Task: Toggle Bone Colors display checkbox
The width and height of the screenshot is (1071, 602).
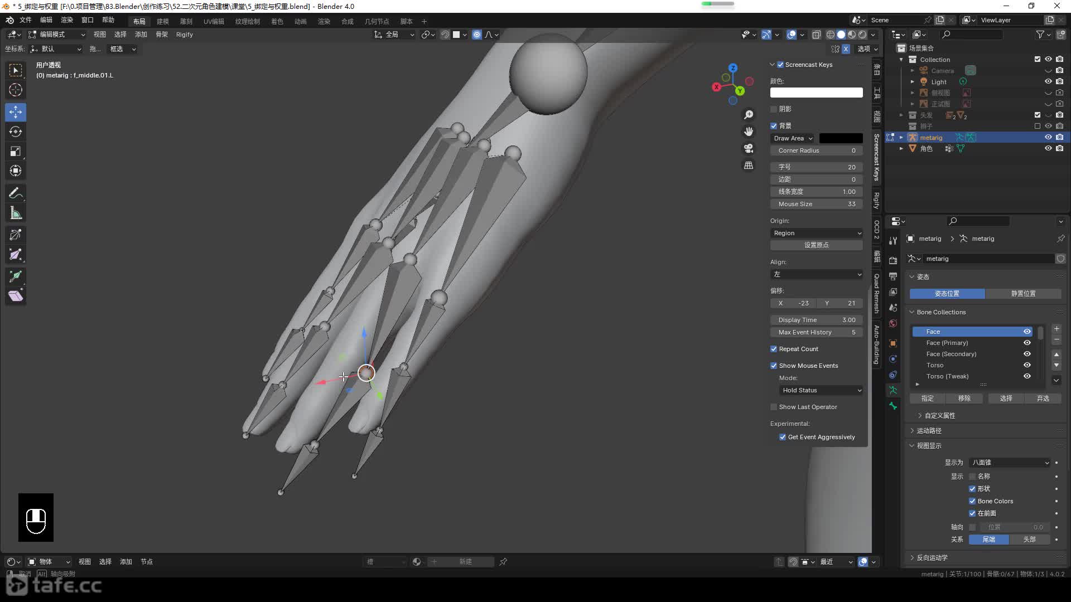Action: tap(972, 501)
